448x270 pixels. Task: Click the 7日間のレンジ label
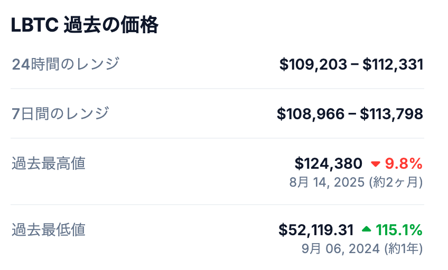tap(60, 113)
